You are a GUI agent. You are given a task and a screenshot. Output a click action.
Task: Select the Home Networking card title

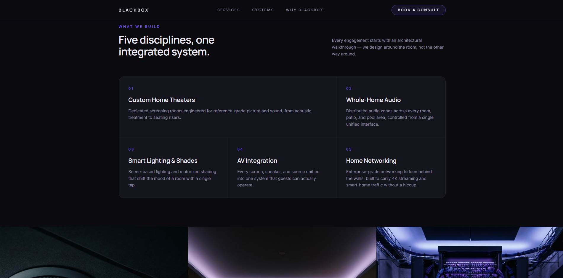[x=371, y=161]
